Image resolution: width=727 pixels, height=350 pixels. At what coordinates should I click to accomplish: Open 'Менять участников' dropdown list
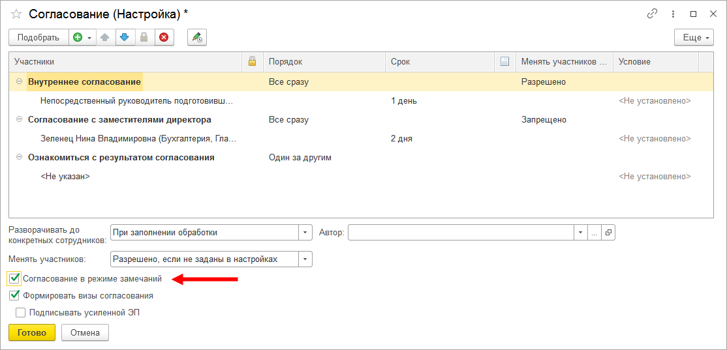305,259
